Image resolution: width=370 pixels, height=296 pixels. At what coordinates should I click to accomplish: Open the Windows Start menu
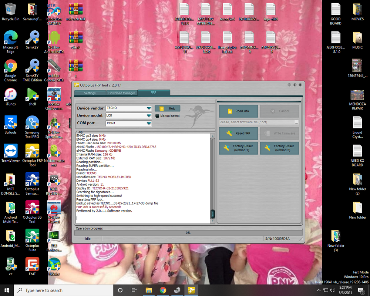pos(7,290)
